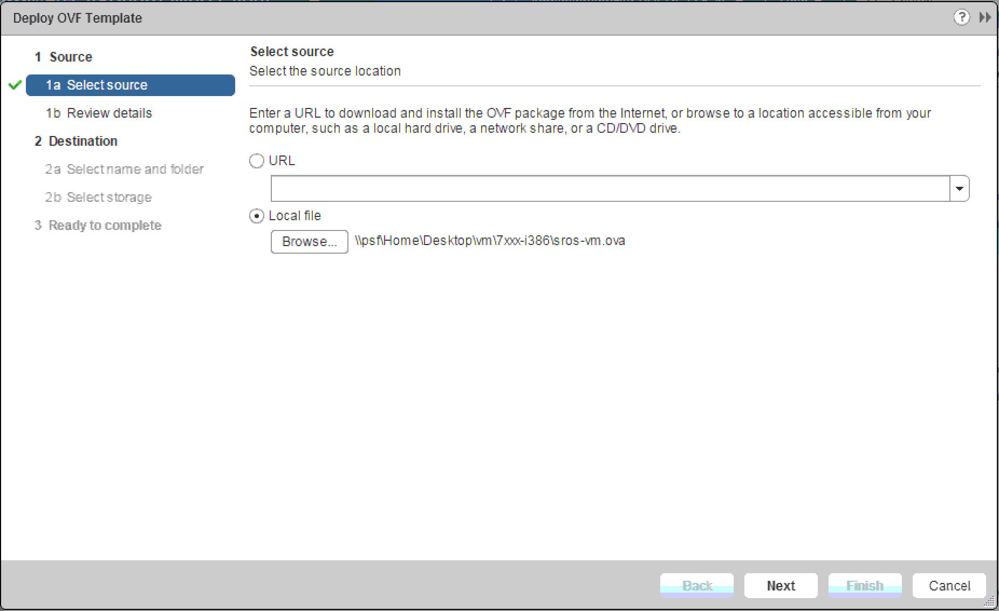Cancel the OVF deployment wizard
This screenshot has width=999, height=611.
(949, 586)
